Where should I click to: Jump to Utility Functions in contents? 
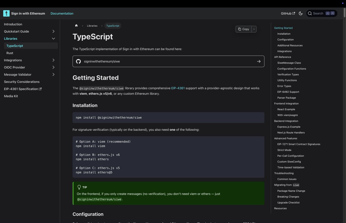287,80
